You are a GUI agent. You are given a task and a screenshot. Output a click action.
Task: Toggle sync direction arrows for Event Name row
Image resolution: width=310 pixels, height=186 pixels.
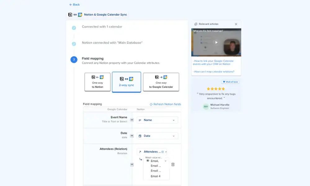pyautogui.click(x=132, y=120)
